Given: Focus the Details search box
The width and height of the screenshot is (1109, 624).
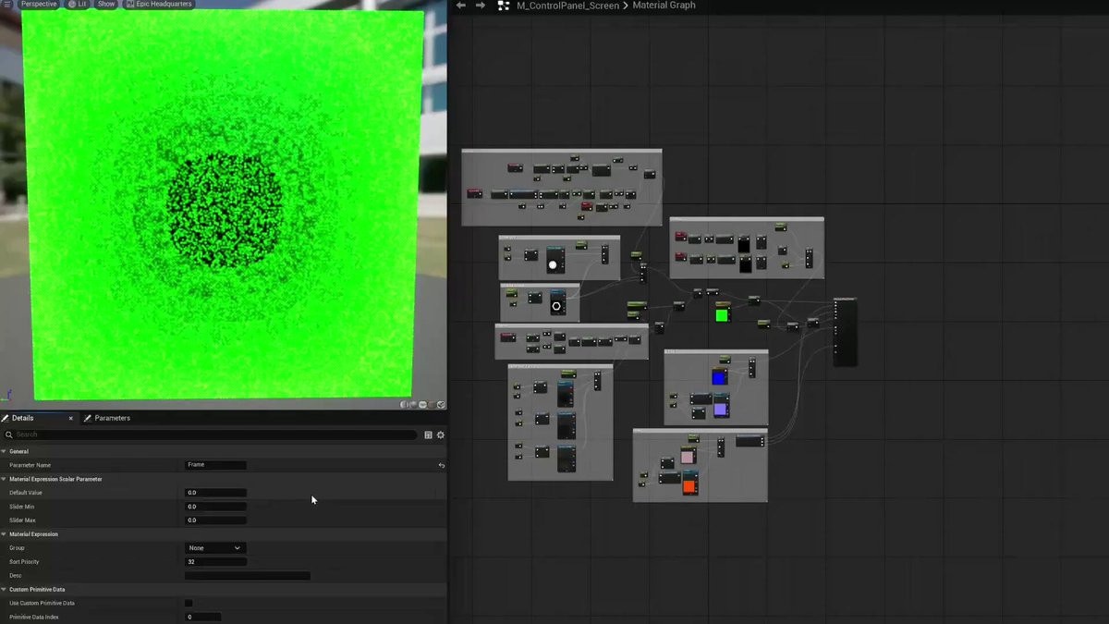Looking at the screenshot, I should 210,434.
